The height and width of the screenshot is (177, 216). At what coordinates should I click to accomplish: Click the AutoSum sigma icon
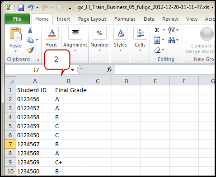157,30
